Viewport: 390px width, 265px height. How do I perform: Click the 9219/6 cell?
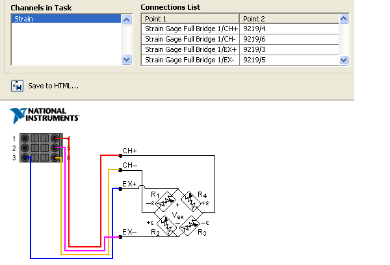289,39
